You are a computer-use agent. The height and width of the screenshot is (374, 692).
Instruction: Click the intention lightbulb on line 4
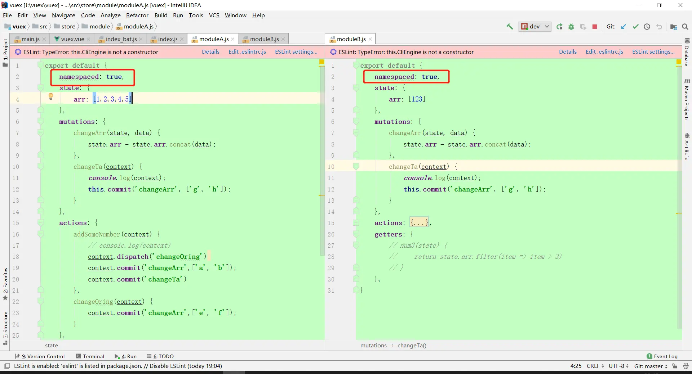tap(51, 96)
